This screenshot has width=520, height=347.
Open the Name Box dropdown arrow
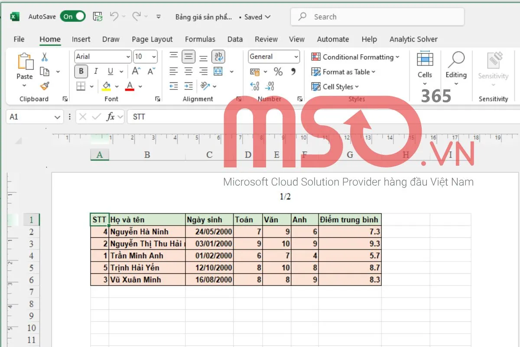58,117
